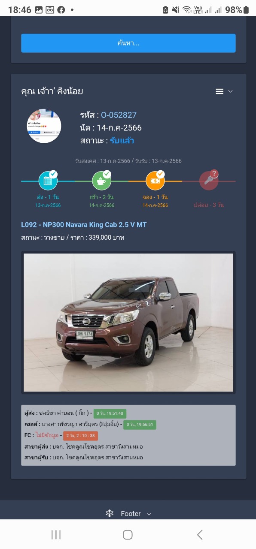Expand the chevron next to hamburger menu
The height and width of the screenshot is (549, 256).
coord(230,91)
